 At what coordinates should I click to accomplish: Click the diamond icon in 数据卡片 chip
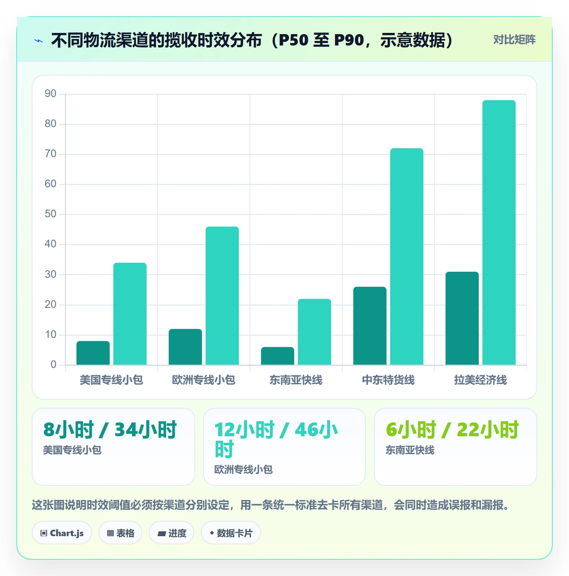pyautogui.click(x=212, y=533)
